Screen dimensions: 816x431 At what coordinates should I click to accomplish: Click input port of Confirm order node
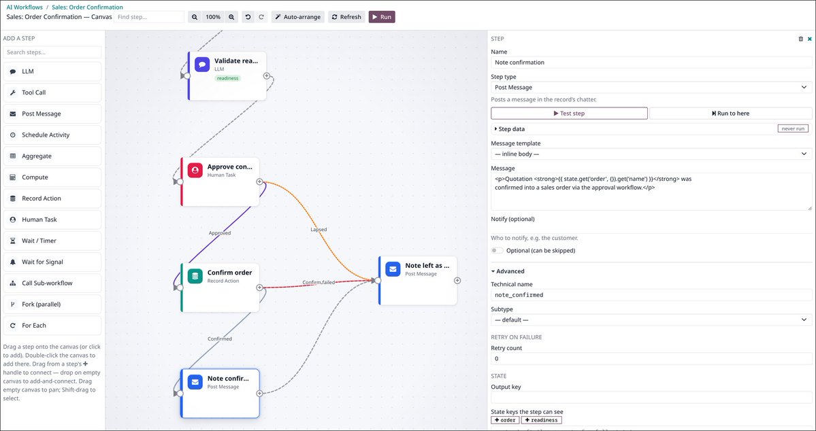click(x=180, y=288)
